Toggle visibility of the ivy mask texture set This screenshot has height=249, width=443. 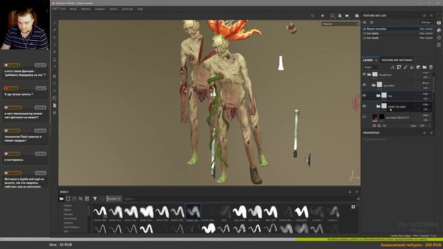(x=365, y=38)
